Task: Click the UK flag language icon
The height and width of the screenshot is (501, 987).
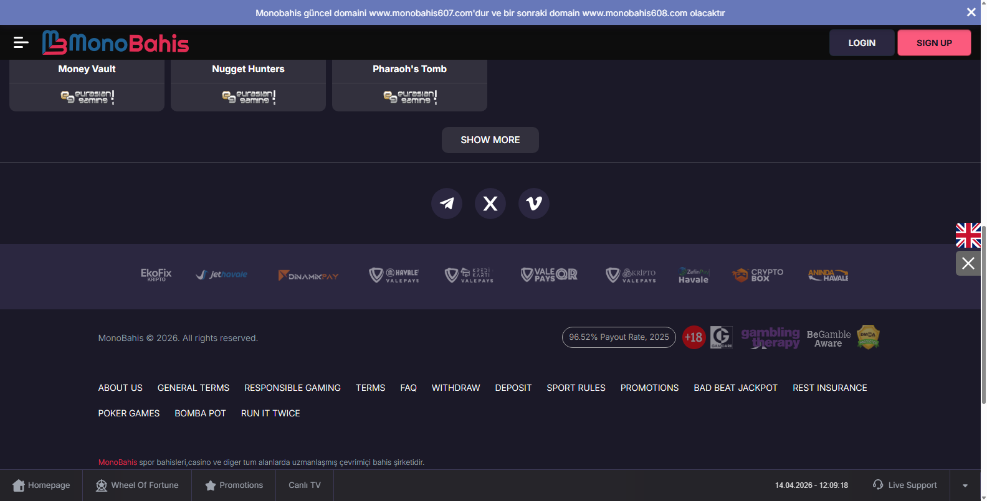Action: pos(968,235)
